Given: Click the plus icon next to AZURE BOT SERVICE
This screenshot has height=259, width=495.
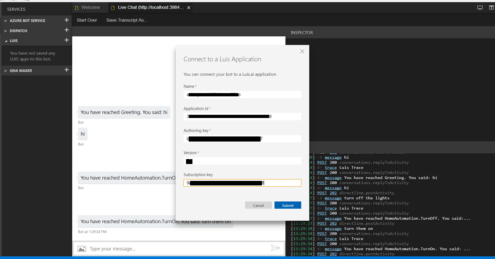Looking at the screenshot, I should pos(67,20).
